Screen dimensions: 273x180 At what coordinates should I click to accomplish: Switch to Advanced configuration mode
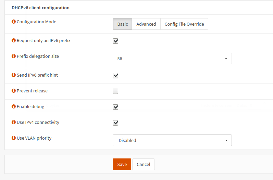[146, 24]
